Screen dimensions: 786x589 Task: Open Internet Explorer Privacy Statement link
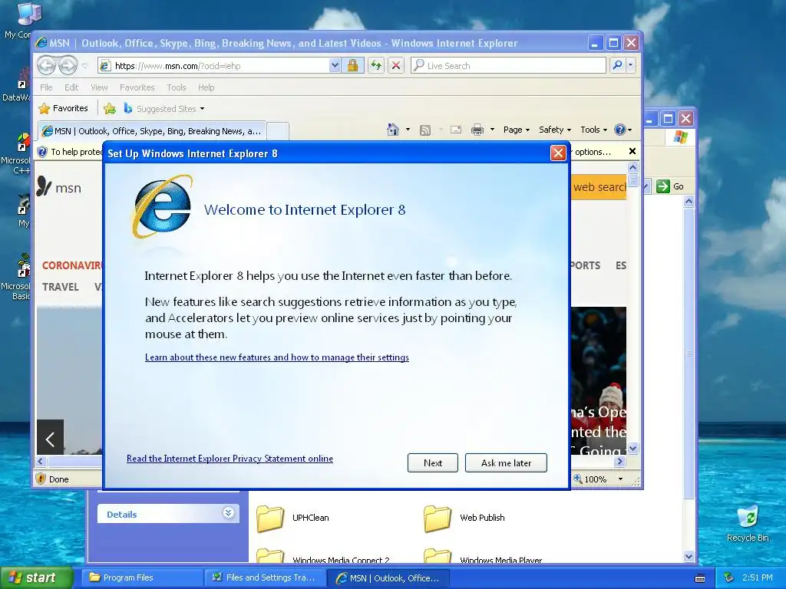pyautogui.click(x=230, y=459)
